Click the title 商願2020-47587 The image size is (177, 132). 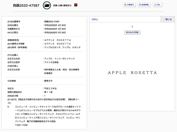(26, 5)
